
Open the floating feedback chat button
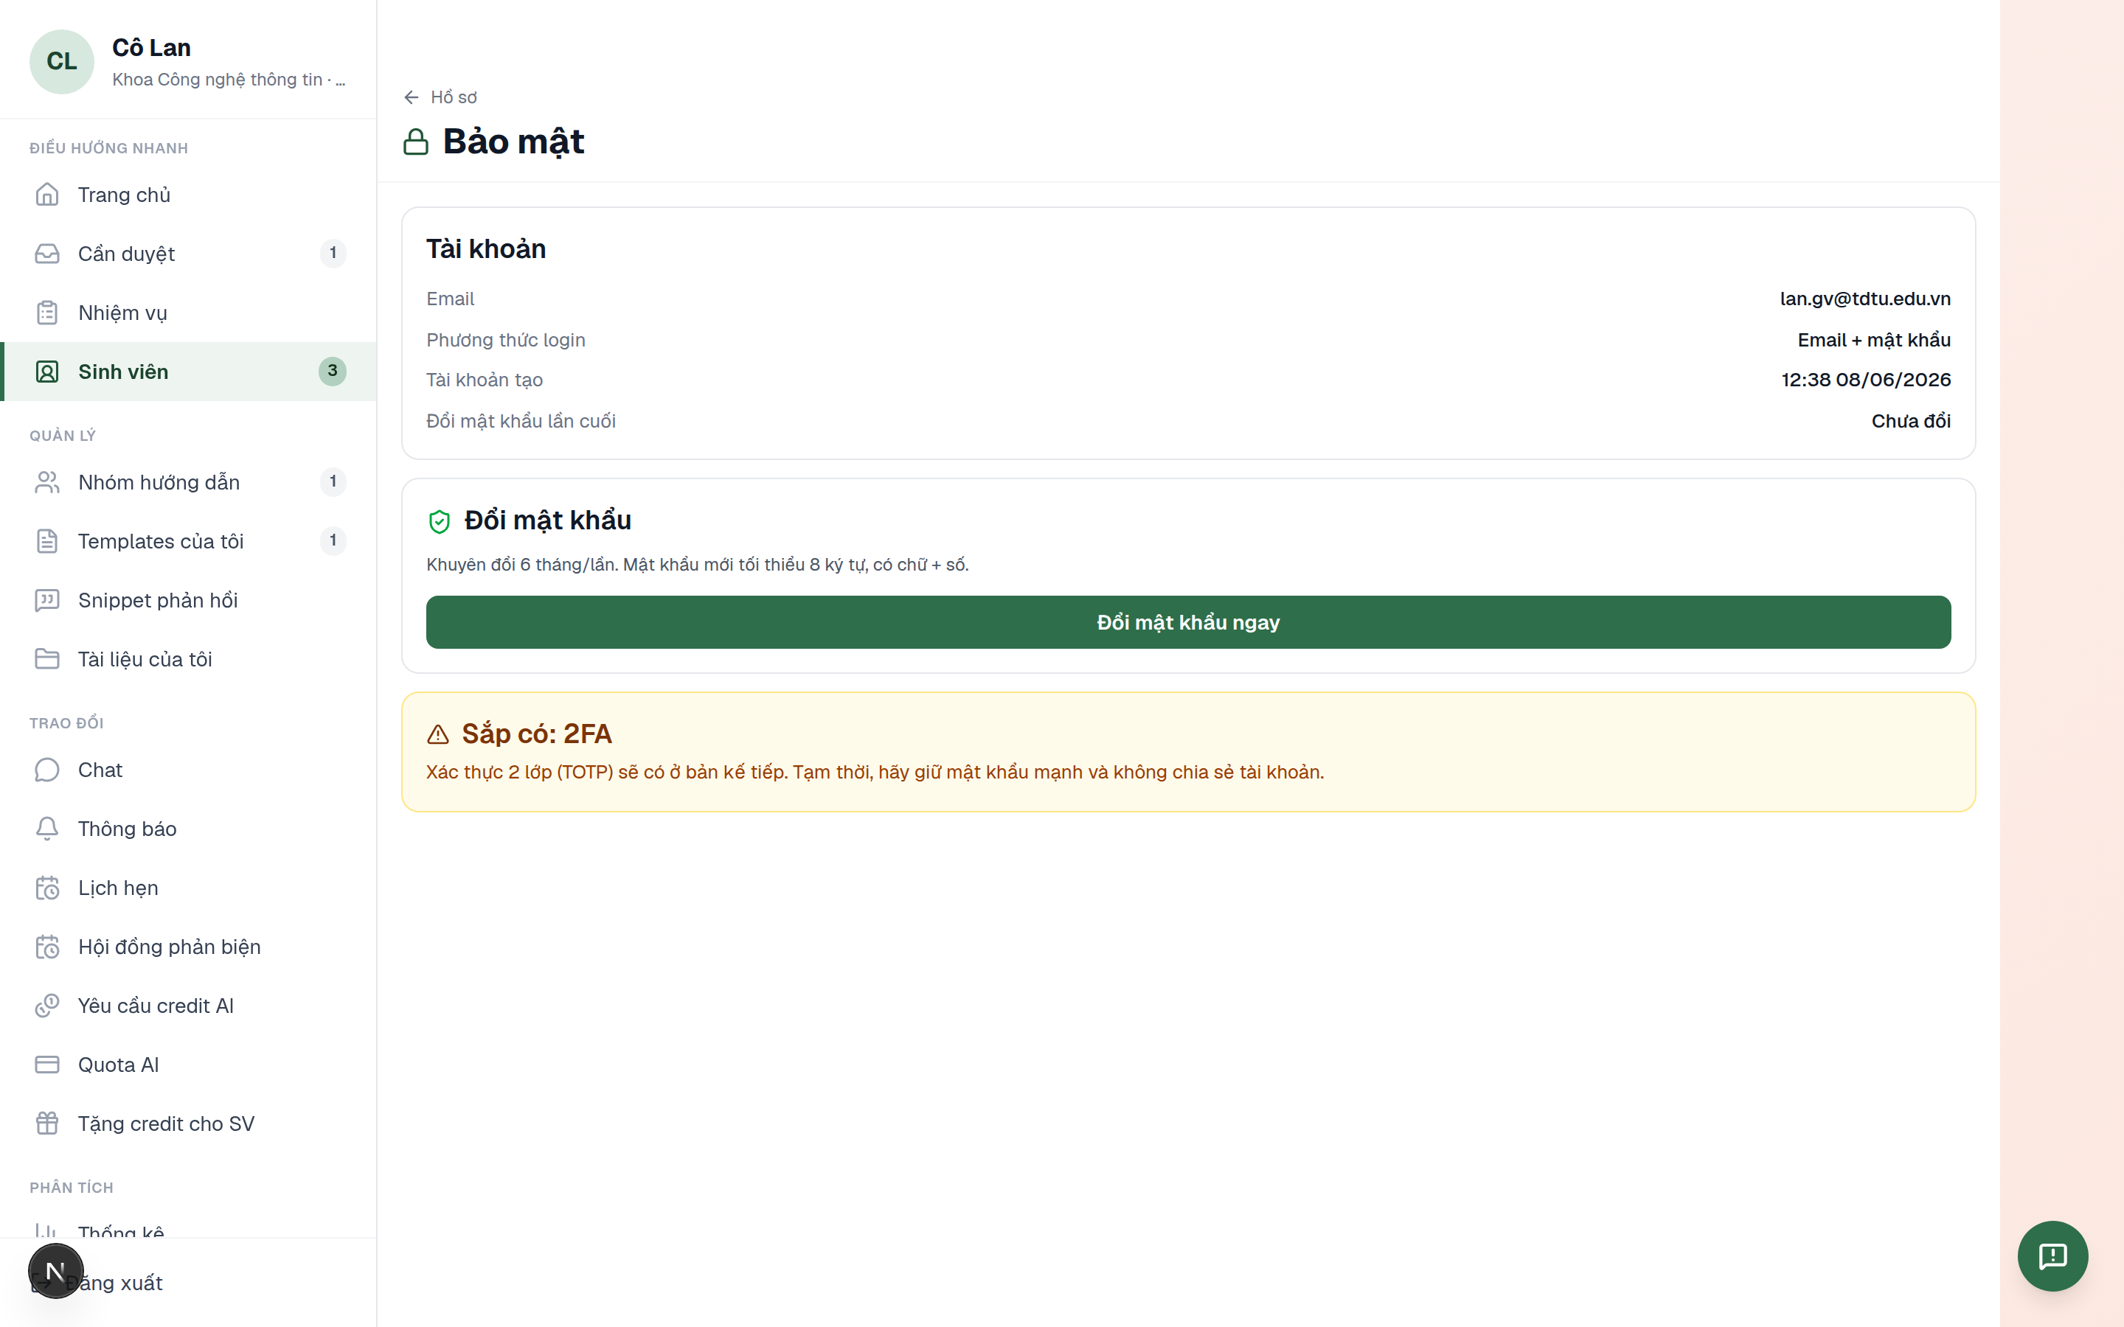click(2052, 1256)
